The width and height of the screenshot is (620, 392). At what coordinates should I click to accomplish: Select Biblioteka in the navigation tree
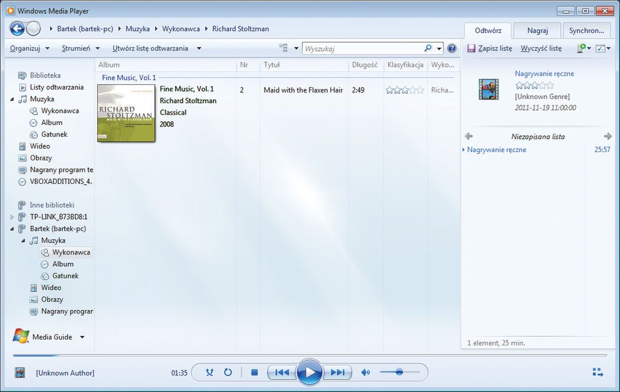[x=45, y=75]
